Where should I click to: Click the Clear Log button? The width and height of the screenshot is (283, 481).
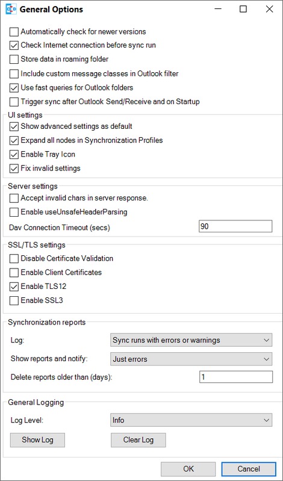138,440
